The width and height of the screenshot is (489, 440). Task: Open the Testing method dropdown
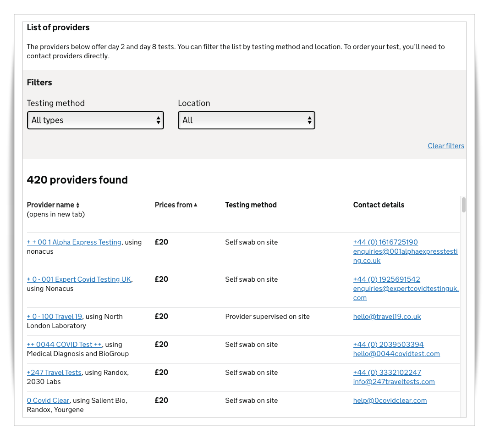click(x=95, y=120)
